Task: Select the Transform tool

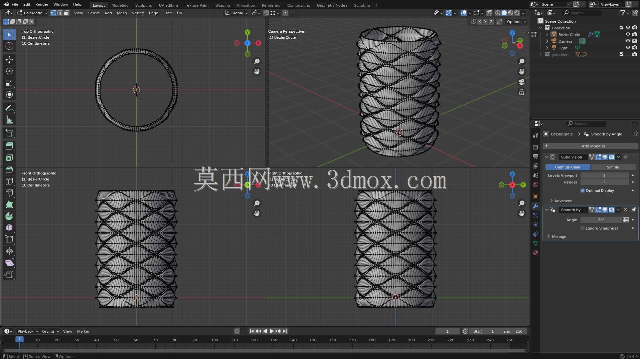Action: (9, 95)
